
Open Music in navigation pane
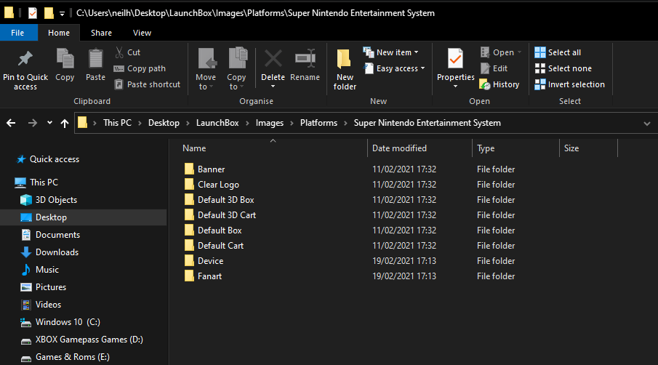point(40,270)
